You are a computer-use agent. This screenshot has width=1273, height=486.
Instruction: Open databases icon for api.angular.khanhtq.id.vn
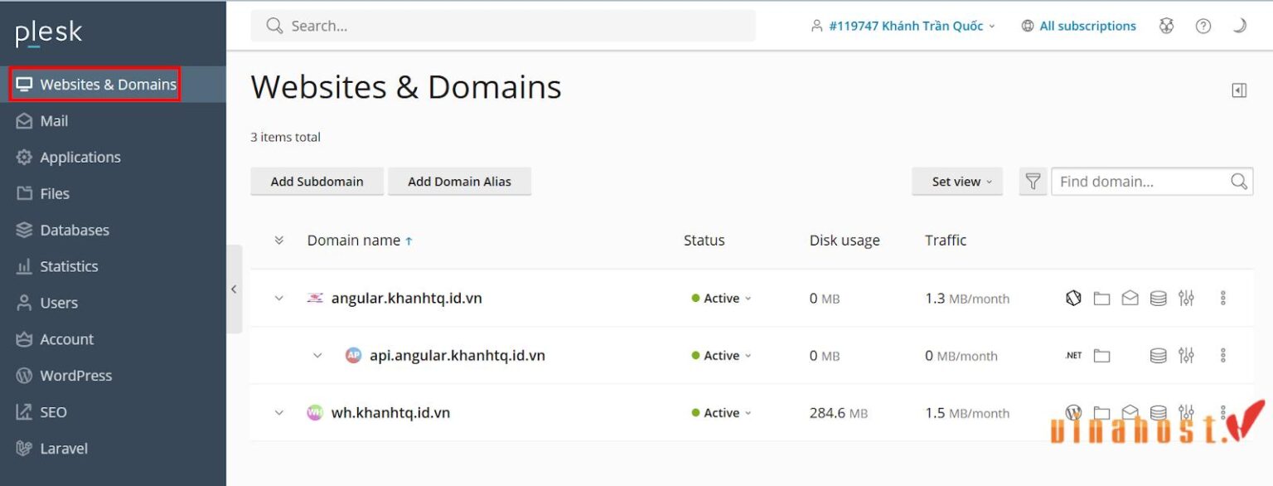[x=1159, y=356]
